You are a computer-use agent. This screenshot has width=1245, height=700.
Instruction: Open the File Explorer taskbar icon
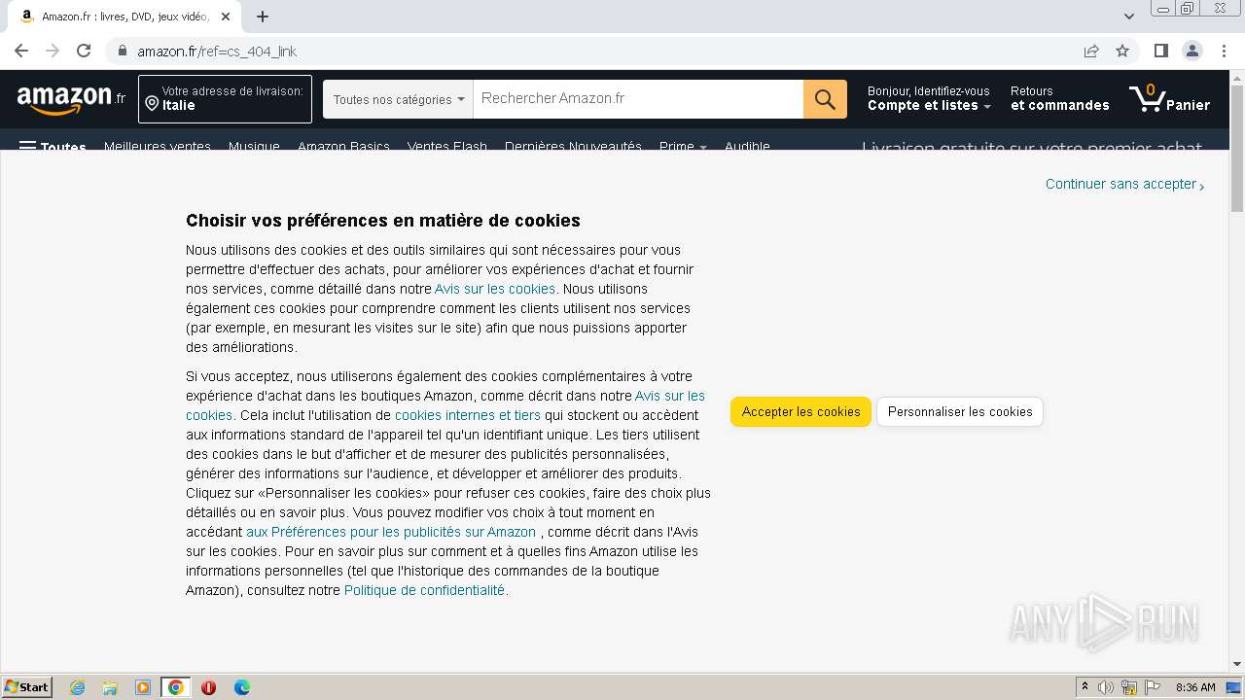[110, 687]
